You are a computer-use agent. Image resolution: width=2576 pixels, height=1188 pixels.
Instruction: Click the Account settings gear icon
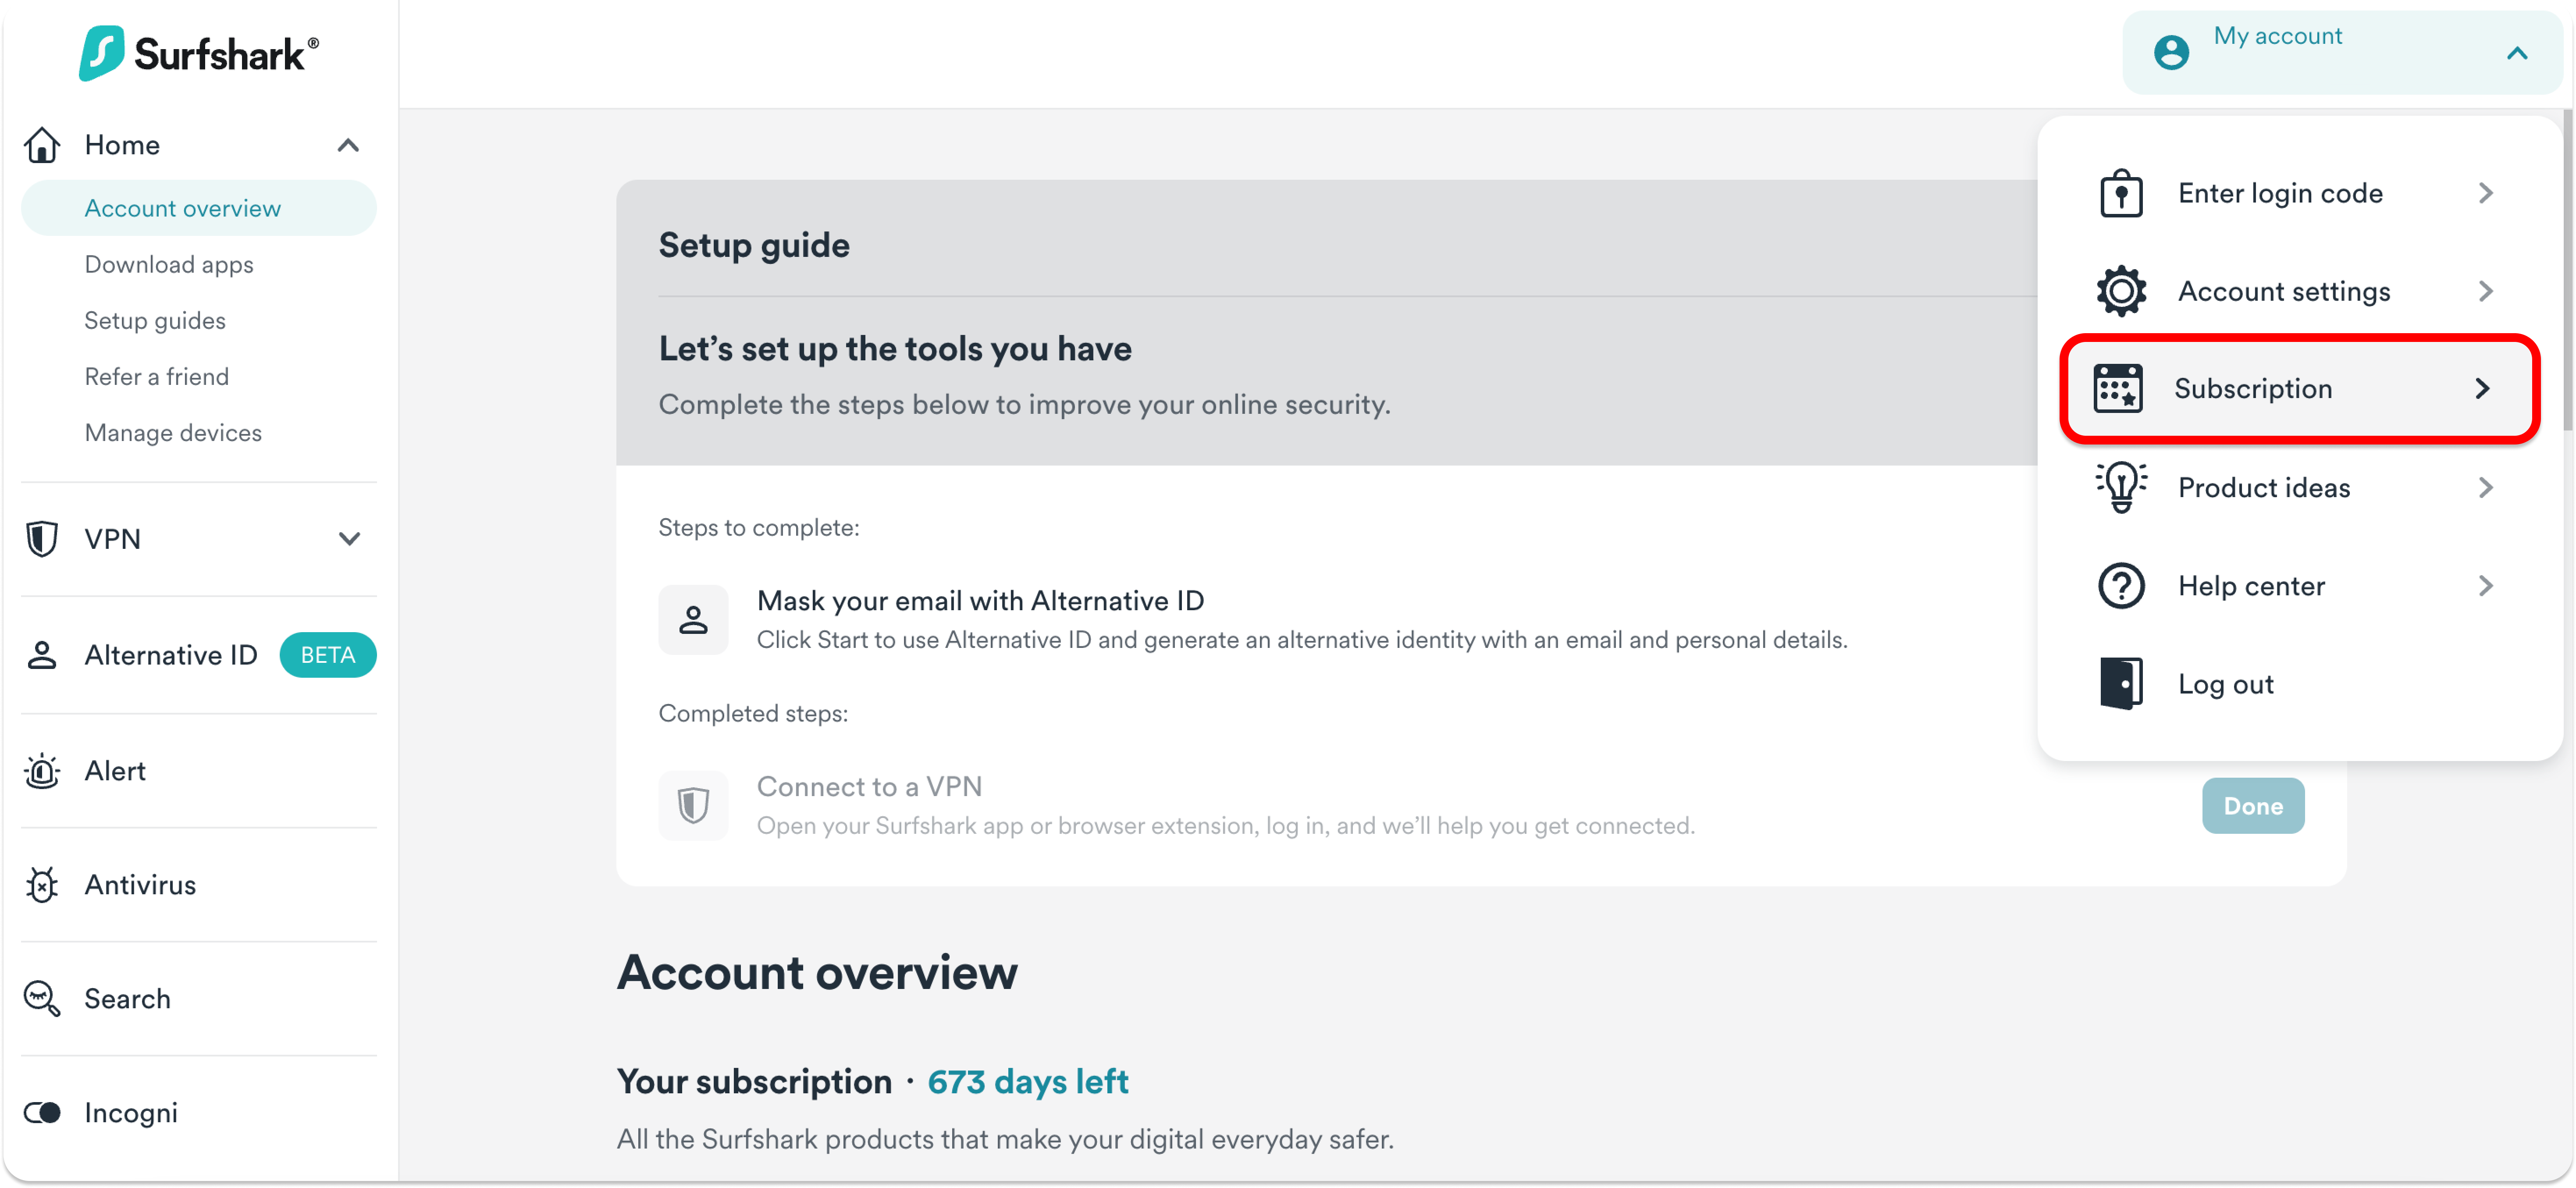pyautogui.click(x=2120, y=291)
